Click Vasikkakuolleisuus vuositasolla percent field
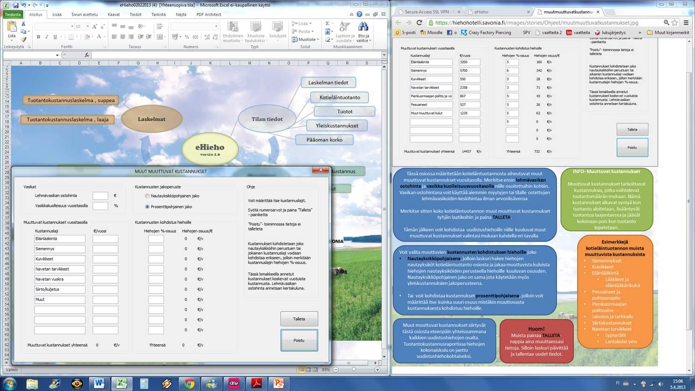695x391 pixels. coord(100,206)
